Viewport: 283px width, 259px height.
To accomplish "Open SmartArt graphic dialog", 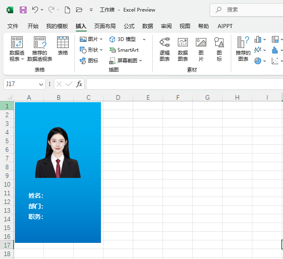I will [124, 50].
